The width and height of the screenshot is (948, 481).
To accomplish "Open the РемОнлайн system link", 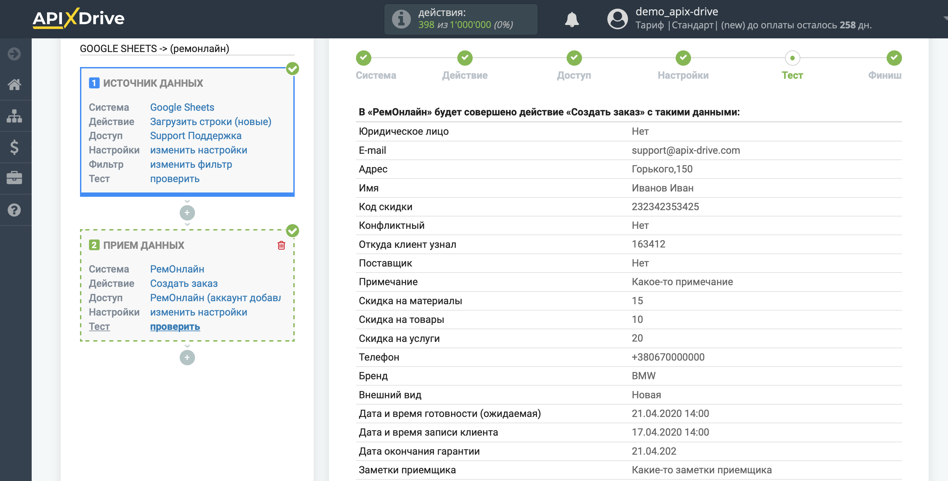I will click(177, 269).
